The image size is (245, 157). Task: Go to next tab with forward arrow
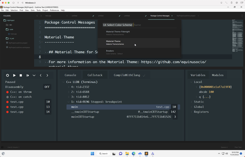pyautogui.click(x=41, y=16)
